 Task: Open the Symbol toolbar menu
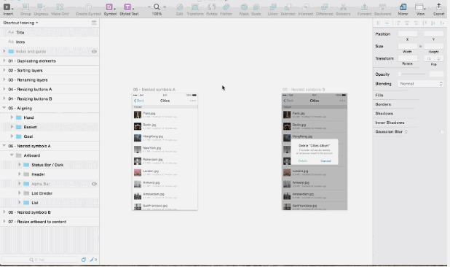(x=110, y=7)
